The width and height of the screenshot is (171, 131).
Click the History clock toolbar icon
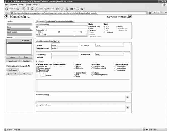[57, 9]
